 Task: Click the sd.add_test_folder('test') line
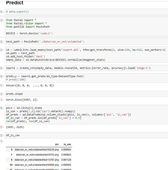pyautogui.click(x=26, y=56)
